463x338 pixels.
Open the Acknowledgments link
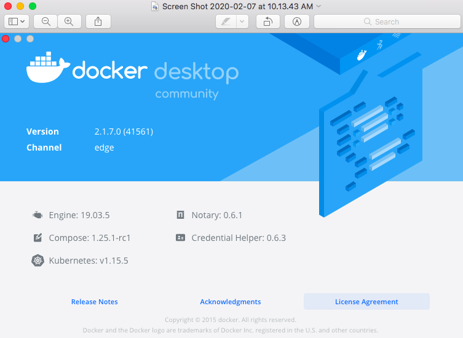[231, 302]
